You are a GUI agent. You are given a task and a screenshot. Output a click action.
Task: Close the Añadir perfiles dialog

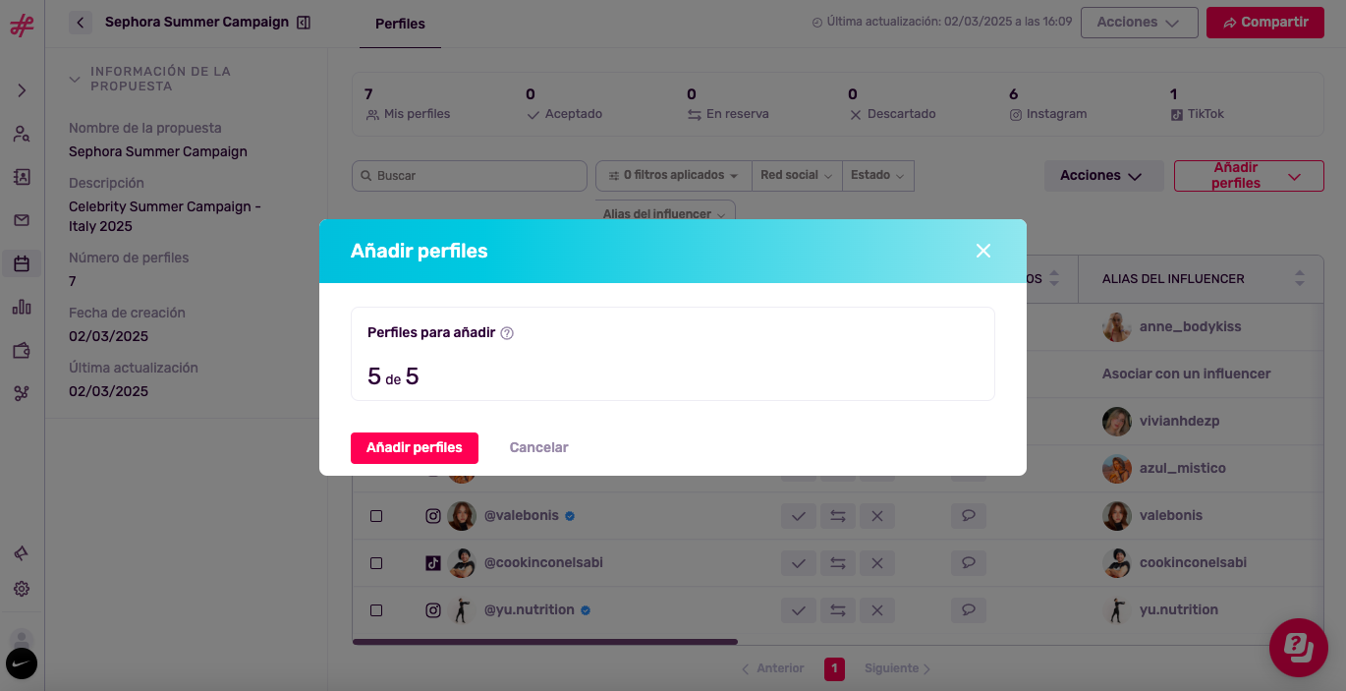point(983,251)
